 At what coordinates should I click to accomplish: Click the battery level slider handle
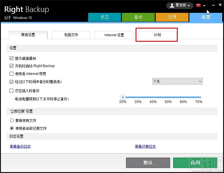point(123,97)
